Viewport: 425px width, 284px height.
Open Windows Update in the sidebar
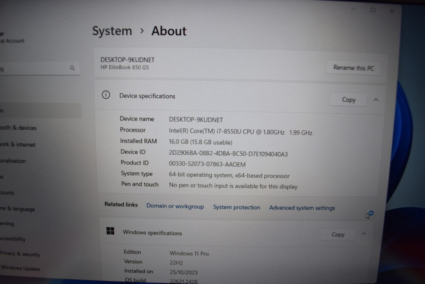20,268
